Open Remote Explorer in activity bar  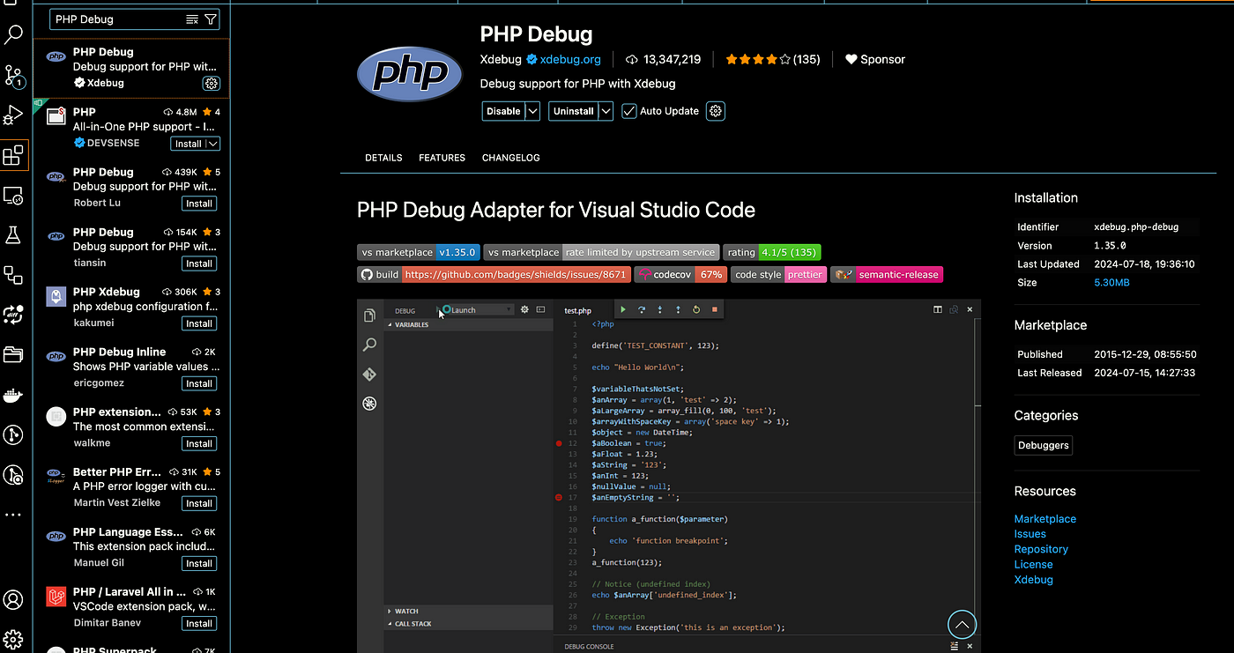point(13,195)
